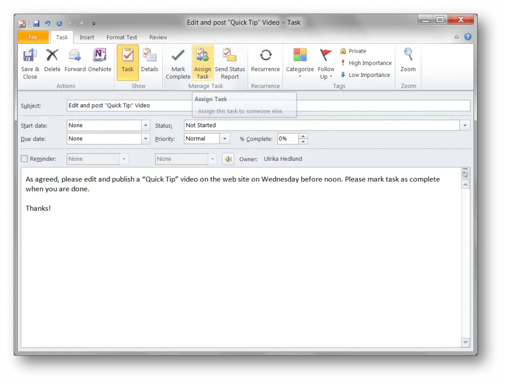Open the Format Text tab

tap(121, 37)
